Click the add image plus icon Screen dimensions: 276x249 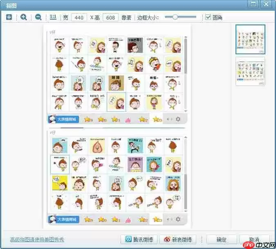(x=9, y=17)
